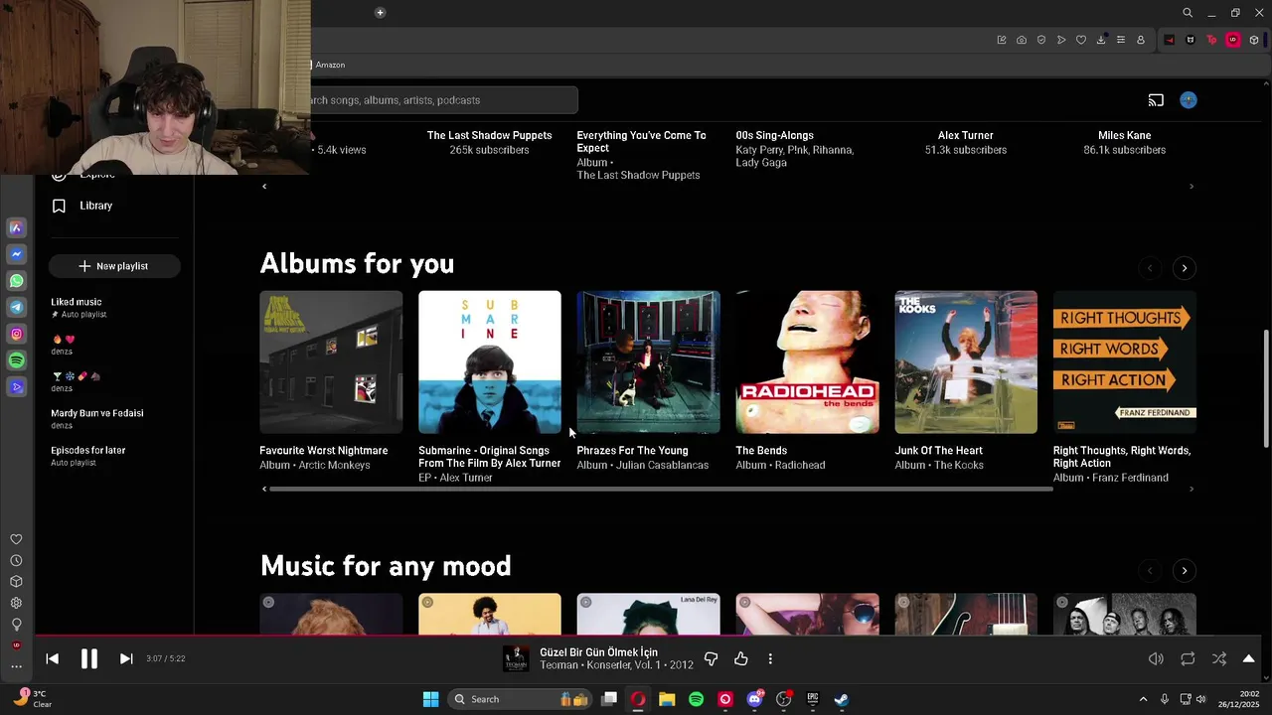
Task: Click the Tp extension icon
Action: coord(1211,40)
